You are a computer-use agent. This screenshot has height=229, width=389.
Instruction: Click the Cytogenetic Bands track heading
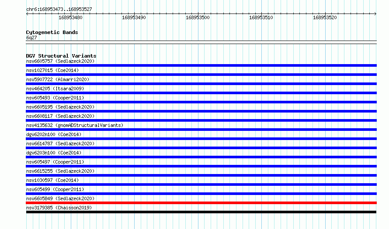pos(52,32)
